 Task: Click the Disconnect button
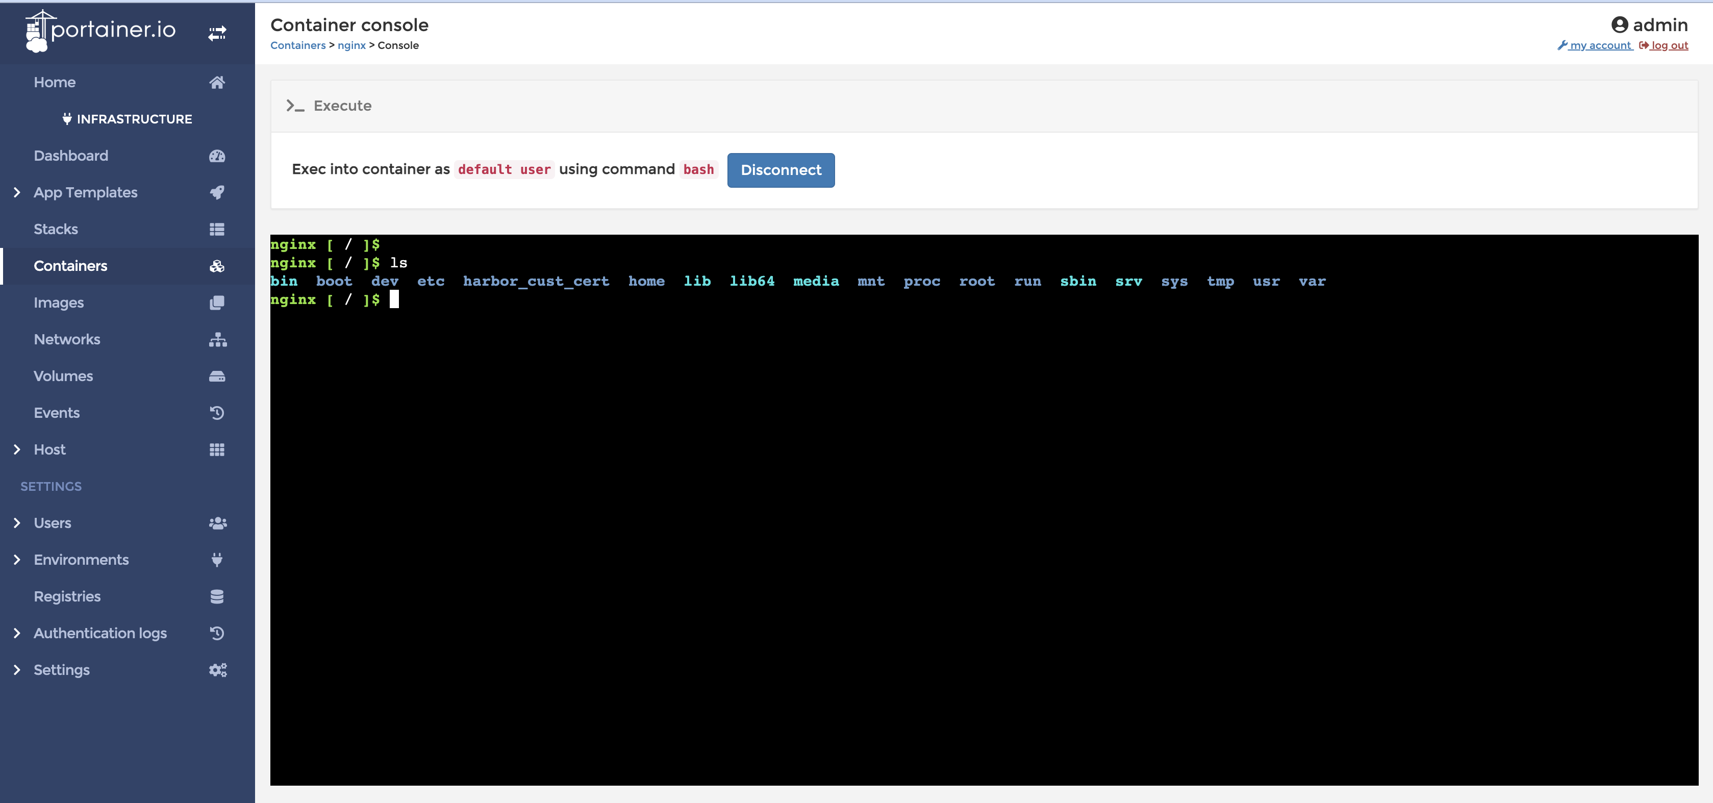pyautogui.click(x=781, y=170)
